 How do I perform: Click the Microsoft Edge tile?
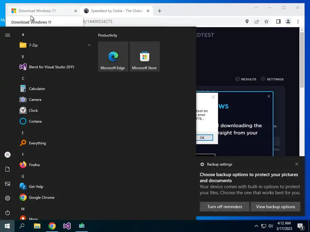pos(113,56)
